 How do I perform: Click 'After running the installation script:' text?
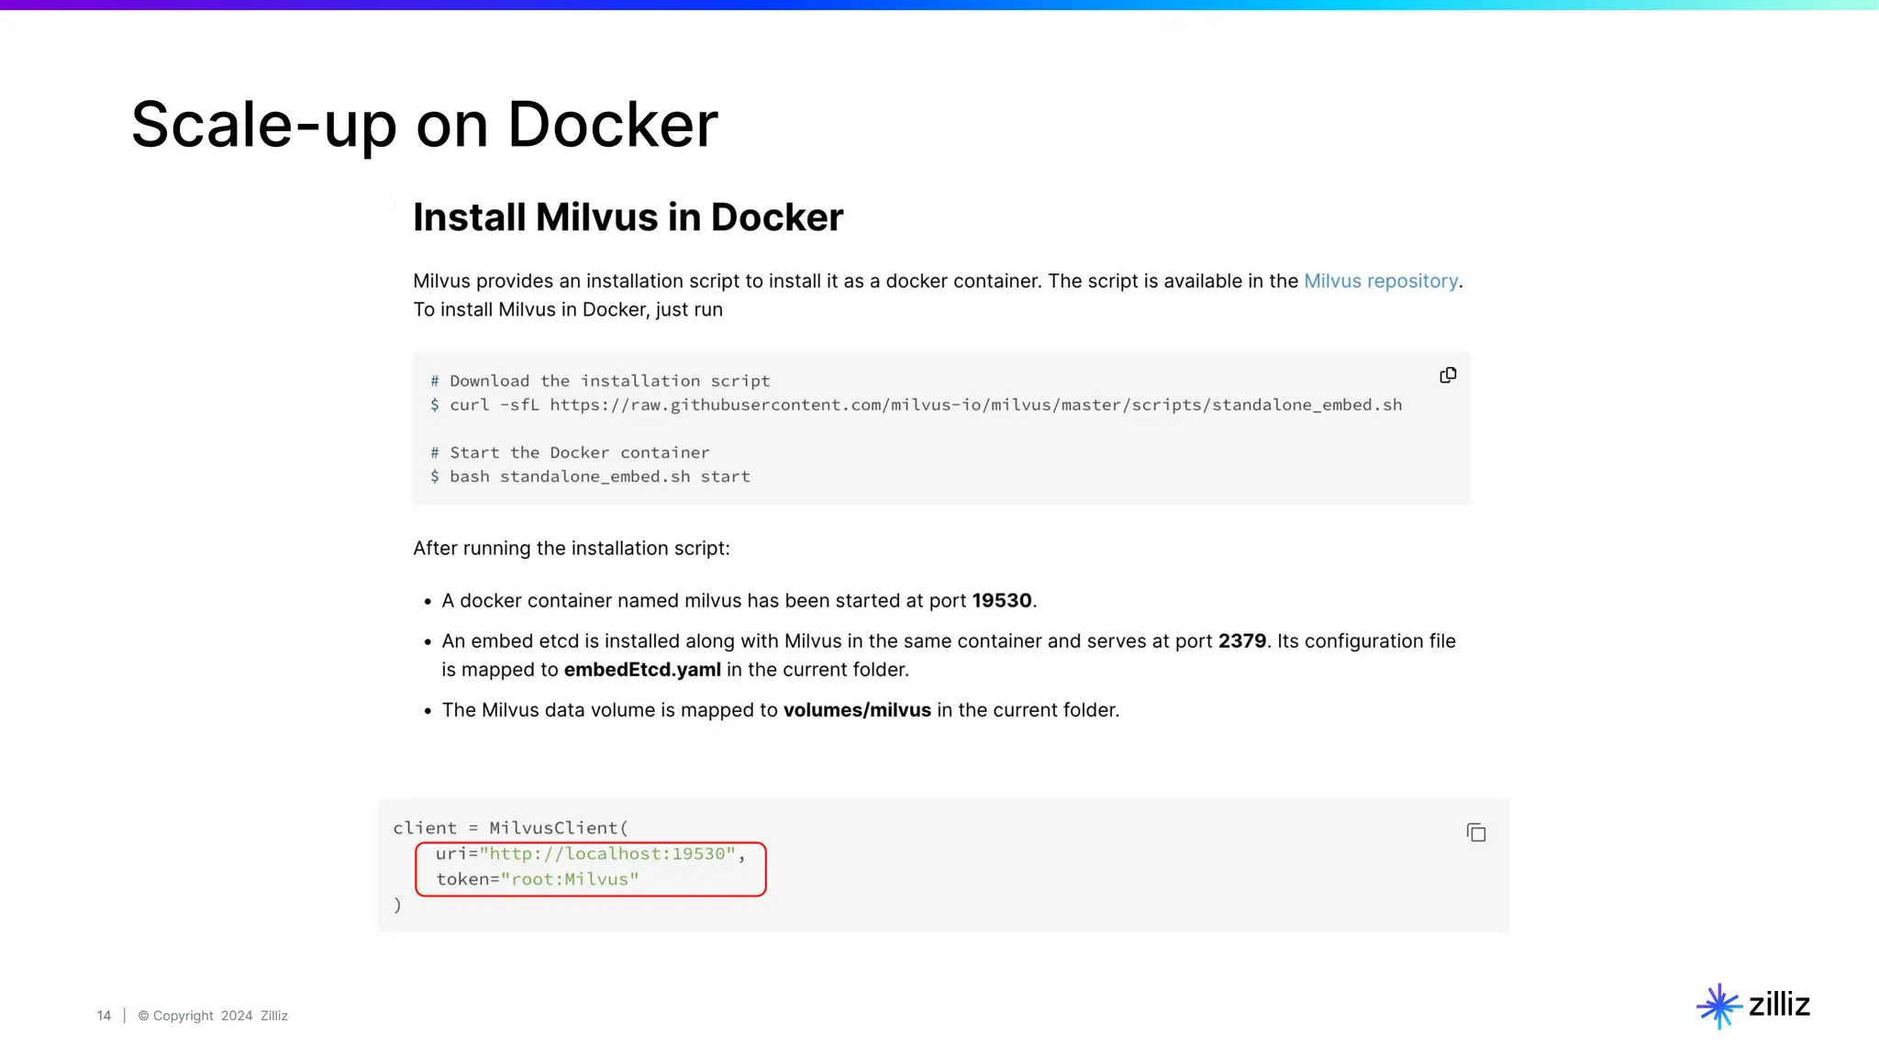[x=572, y=549]
